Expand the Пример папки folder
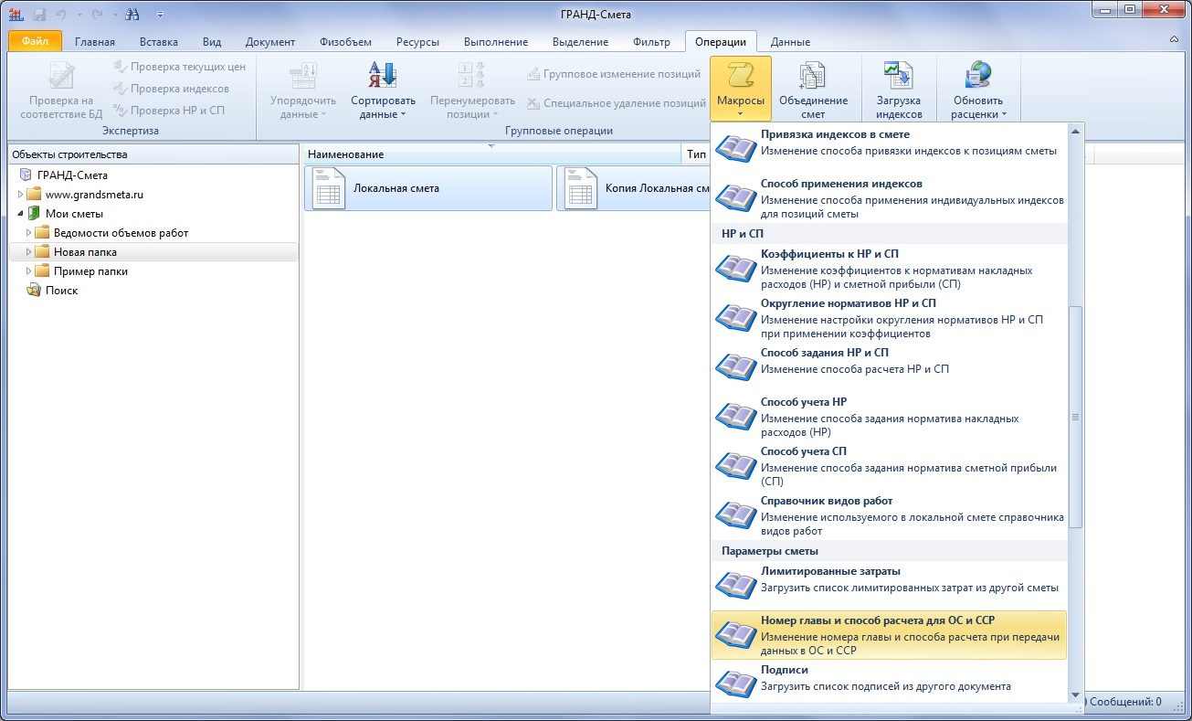1192x721 pixels. 28,271
